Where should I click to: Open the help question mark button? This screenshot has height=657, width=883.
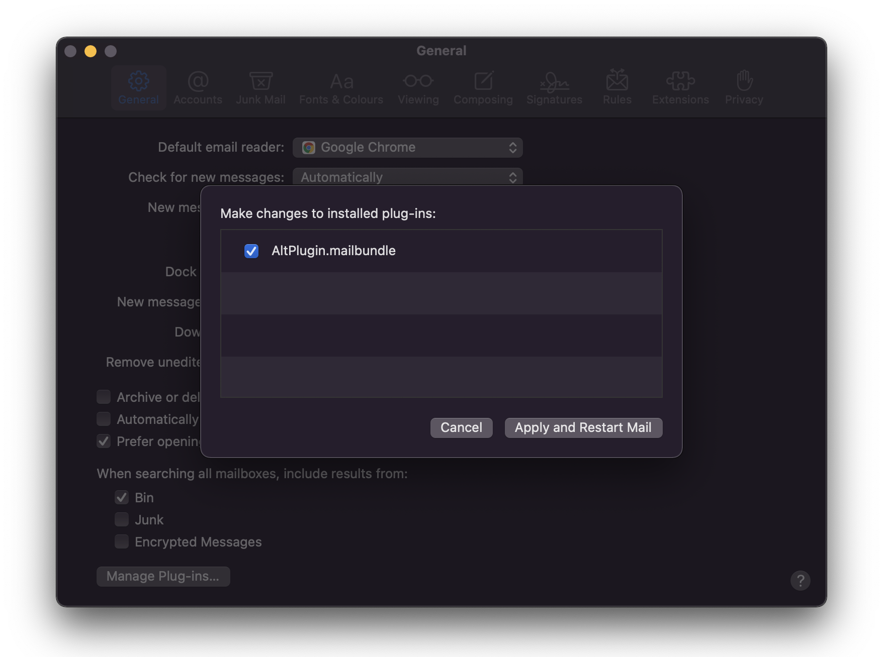coord(800,581)
